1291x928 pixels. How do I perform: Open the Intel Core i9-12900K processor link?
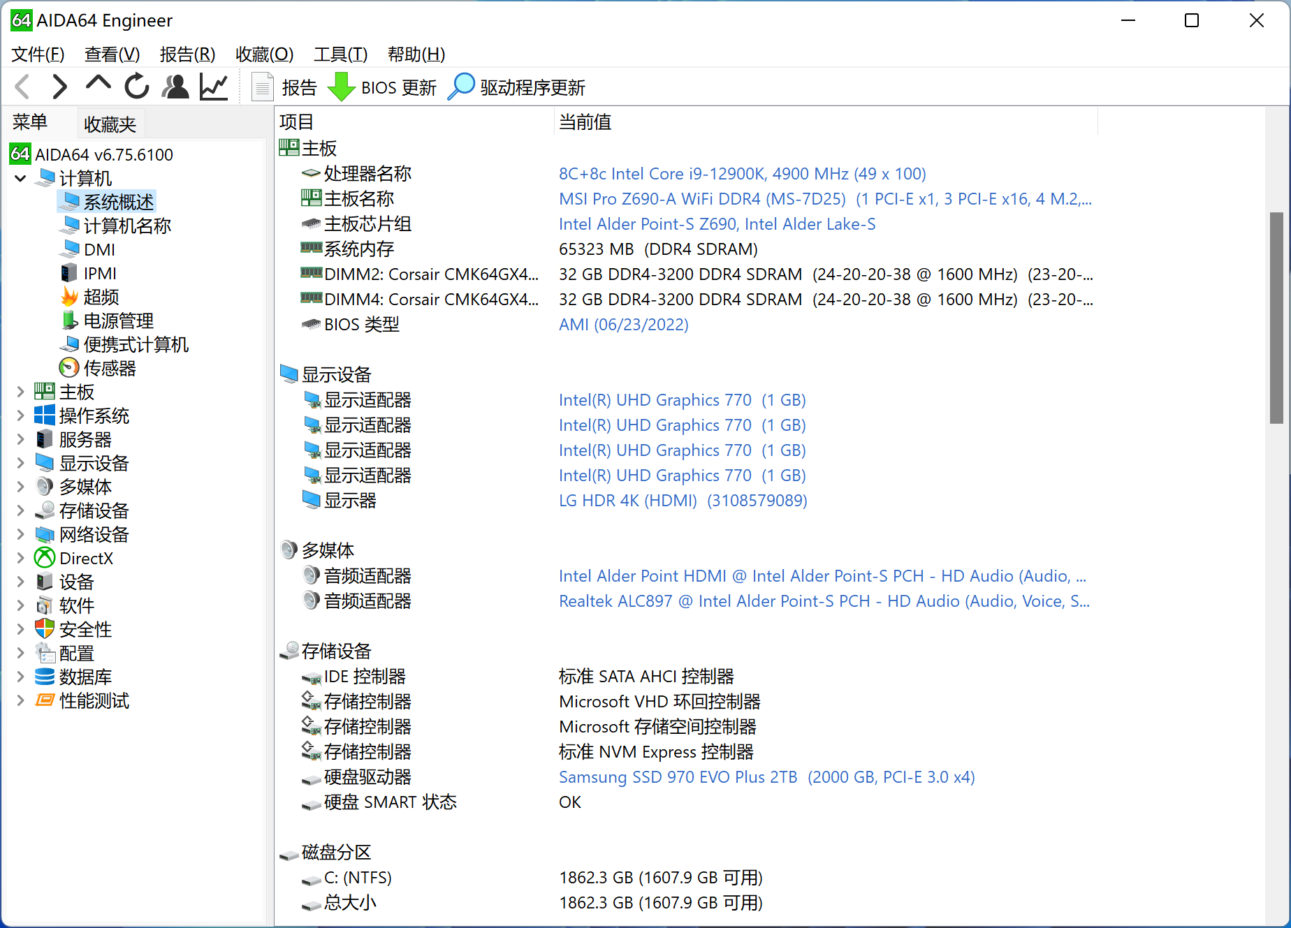pos(742,174)
